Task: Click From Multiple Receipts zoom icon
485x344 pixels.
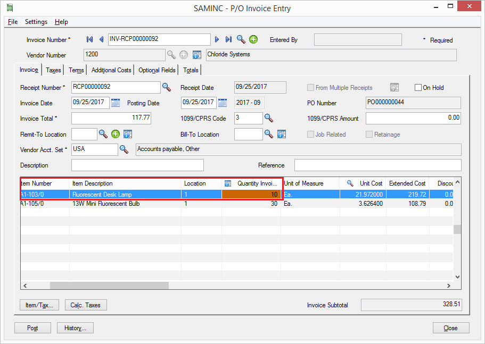Action: (394, 87)
